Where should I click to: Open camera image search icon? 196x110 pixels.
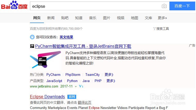(x=164, y=6)
